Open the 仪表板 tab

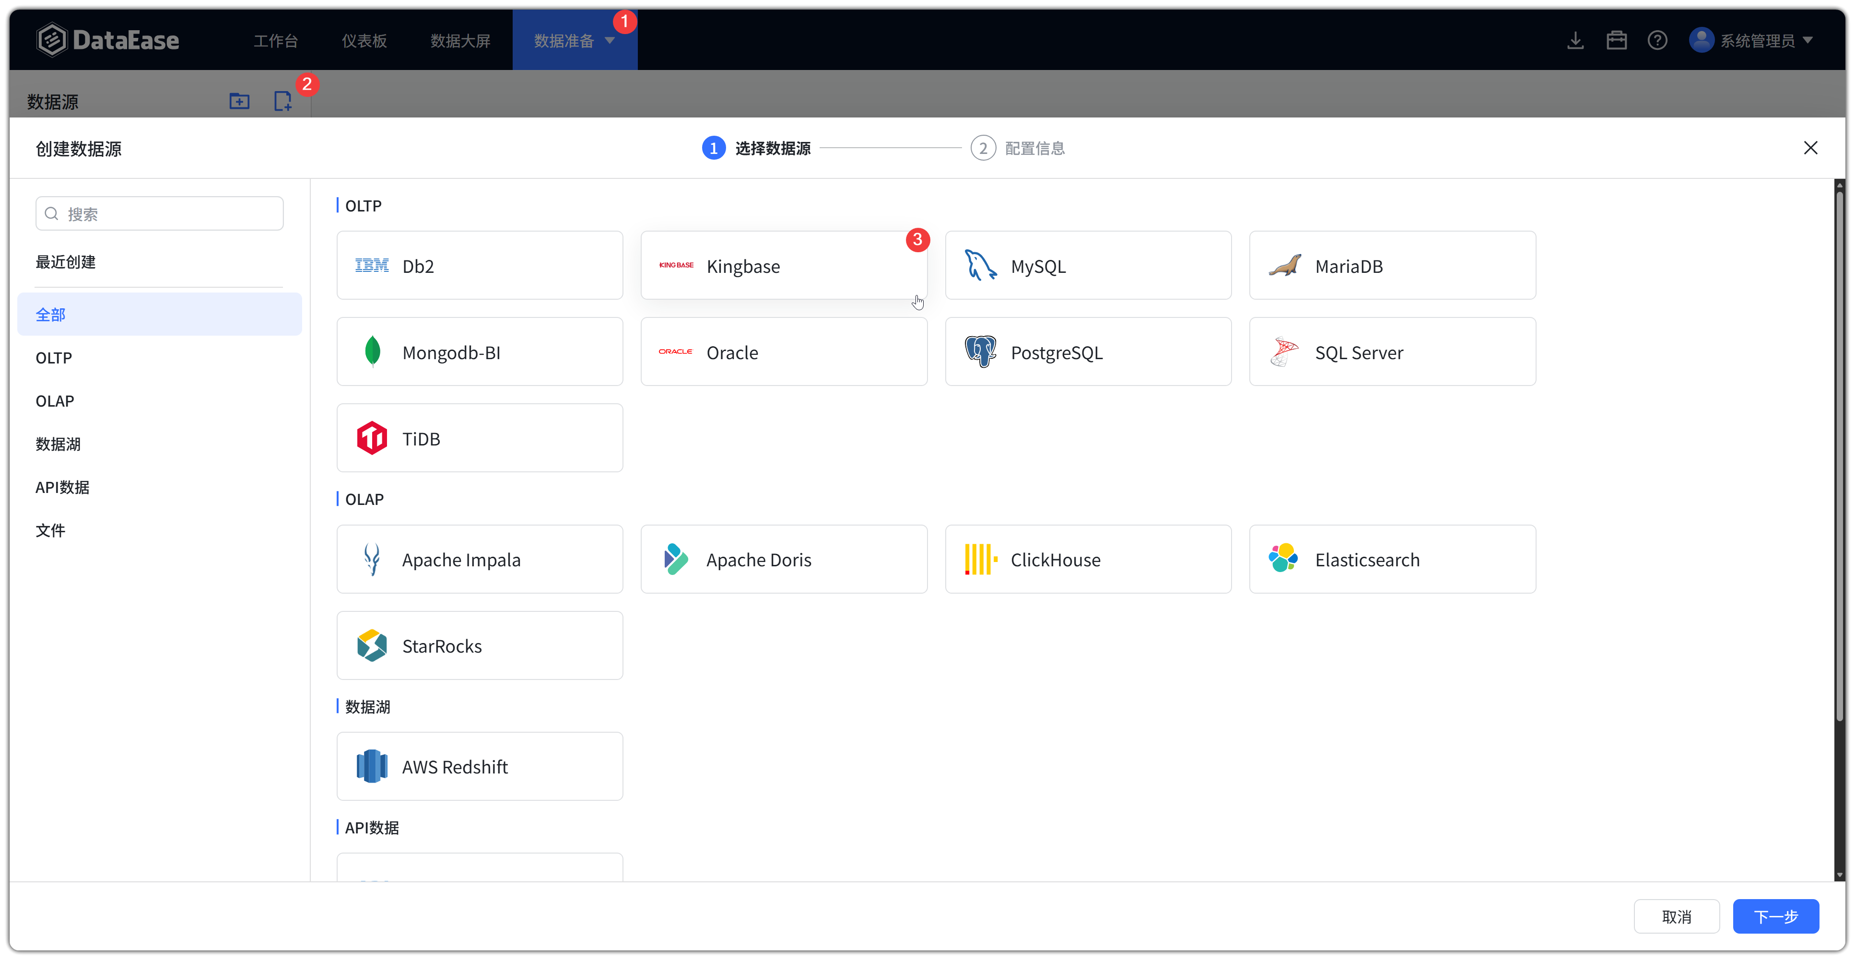coord(364,40)
